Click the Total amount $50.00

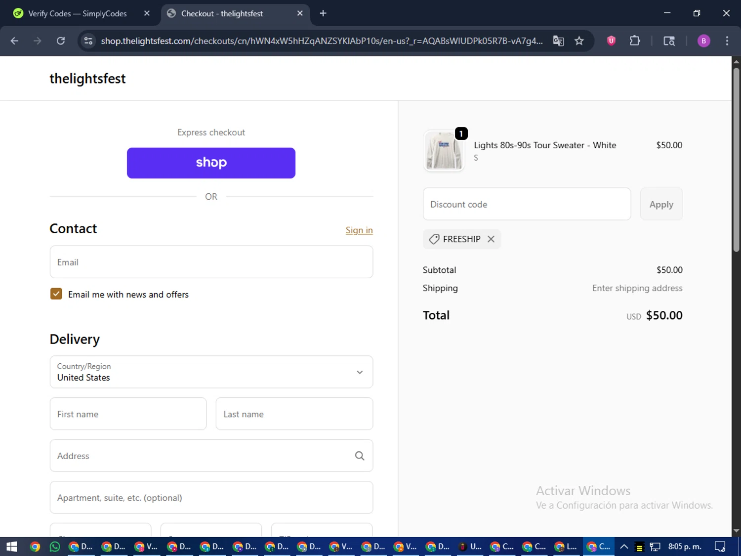[x=664, y=315]
